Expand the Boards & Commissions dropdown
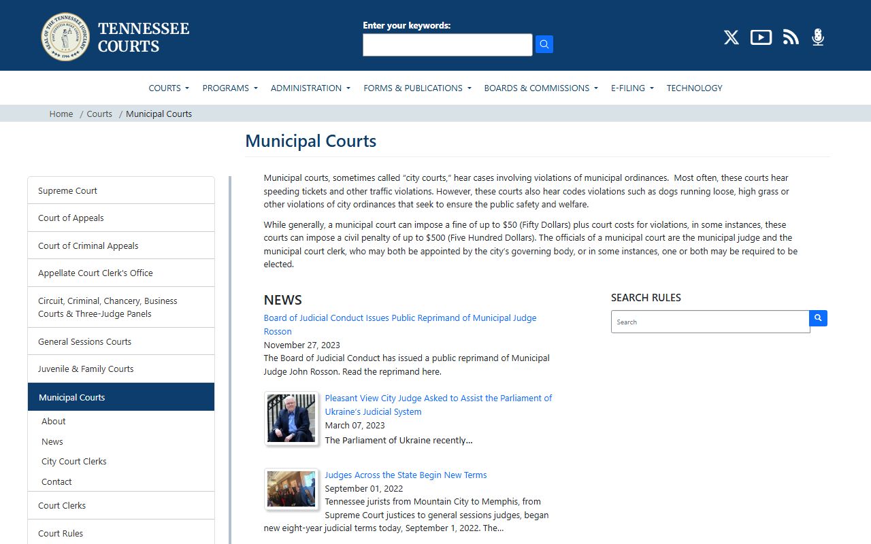The height and width of the screenshot is (544, 871). 541,88
